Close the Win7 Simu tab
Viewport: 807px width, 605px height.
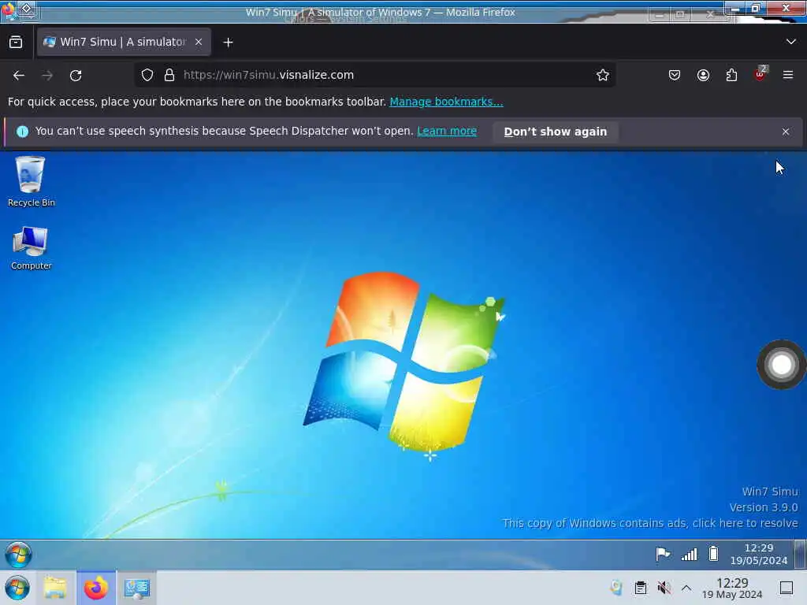click(199, 42)
